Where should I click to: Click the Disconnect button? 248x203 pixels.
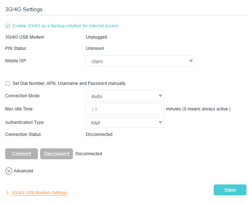(x=57, y=154)
